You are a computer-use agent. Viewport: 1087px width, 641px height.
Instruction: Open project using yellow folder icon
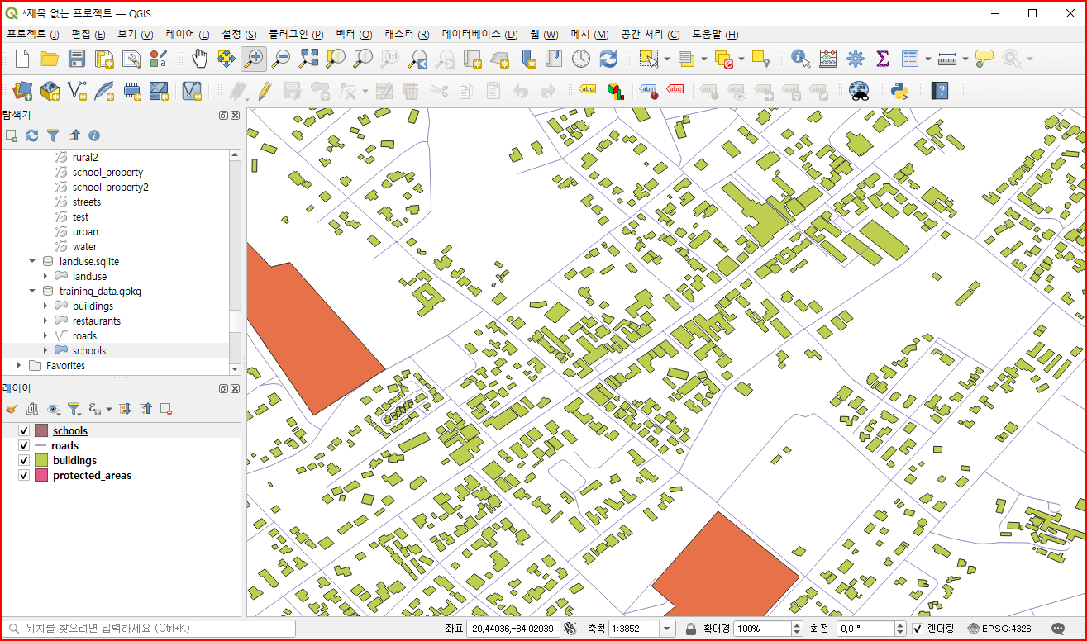(x=50, y=59)
